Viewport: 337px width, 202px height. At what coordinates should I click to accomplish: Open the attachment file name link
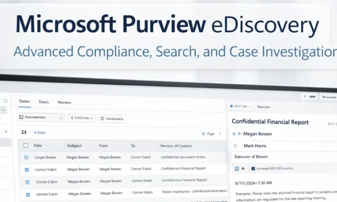(275, 168)
